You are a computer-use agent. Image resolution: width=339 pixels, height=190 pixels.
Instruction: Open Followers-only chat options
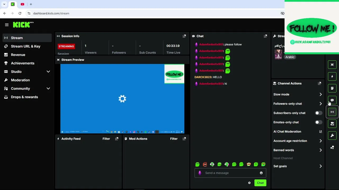298,104
